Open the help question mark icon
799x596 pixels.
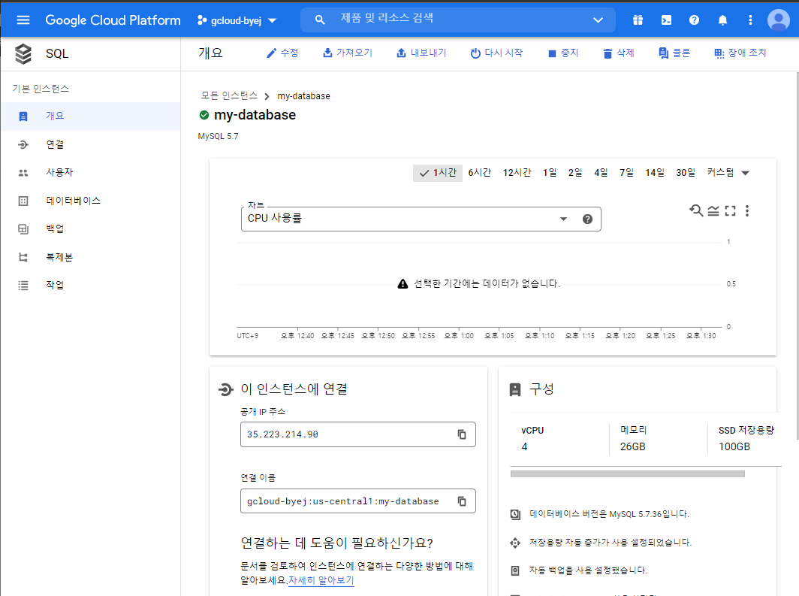click(x=694, y=20)
